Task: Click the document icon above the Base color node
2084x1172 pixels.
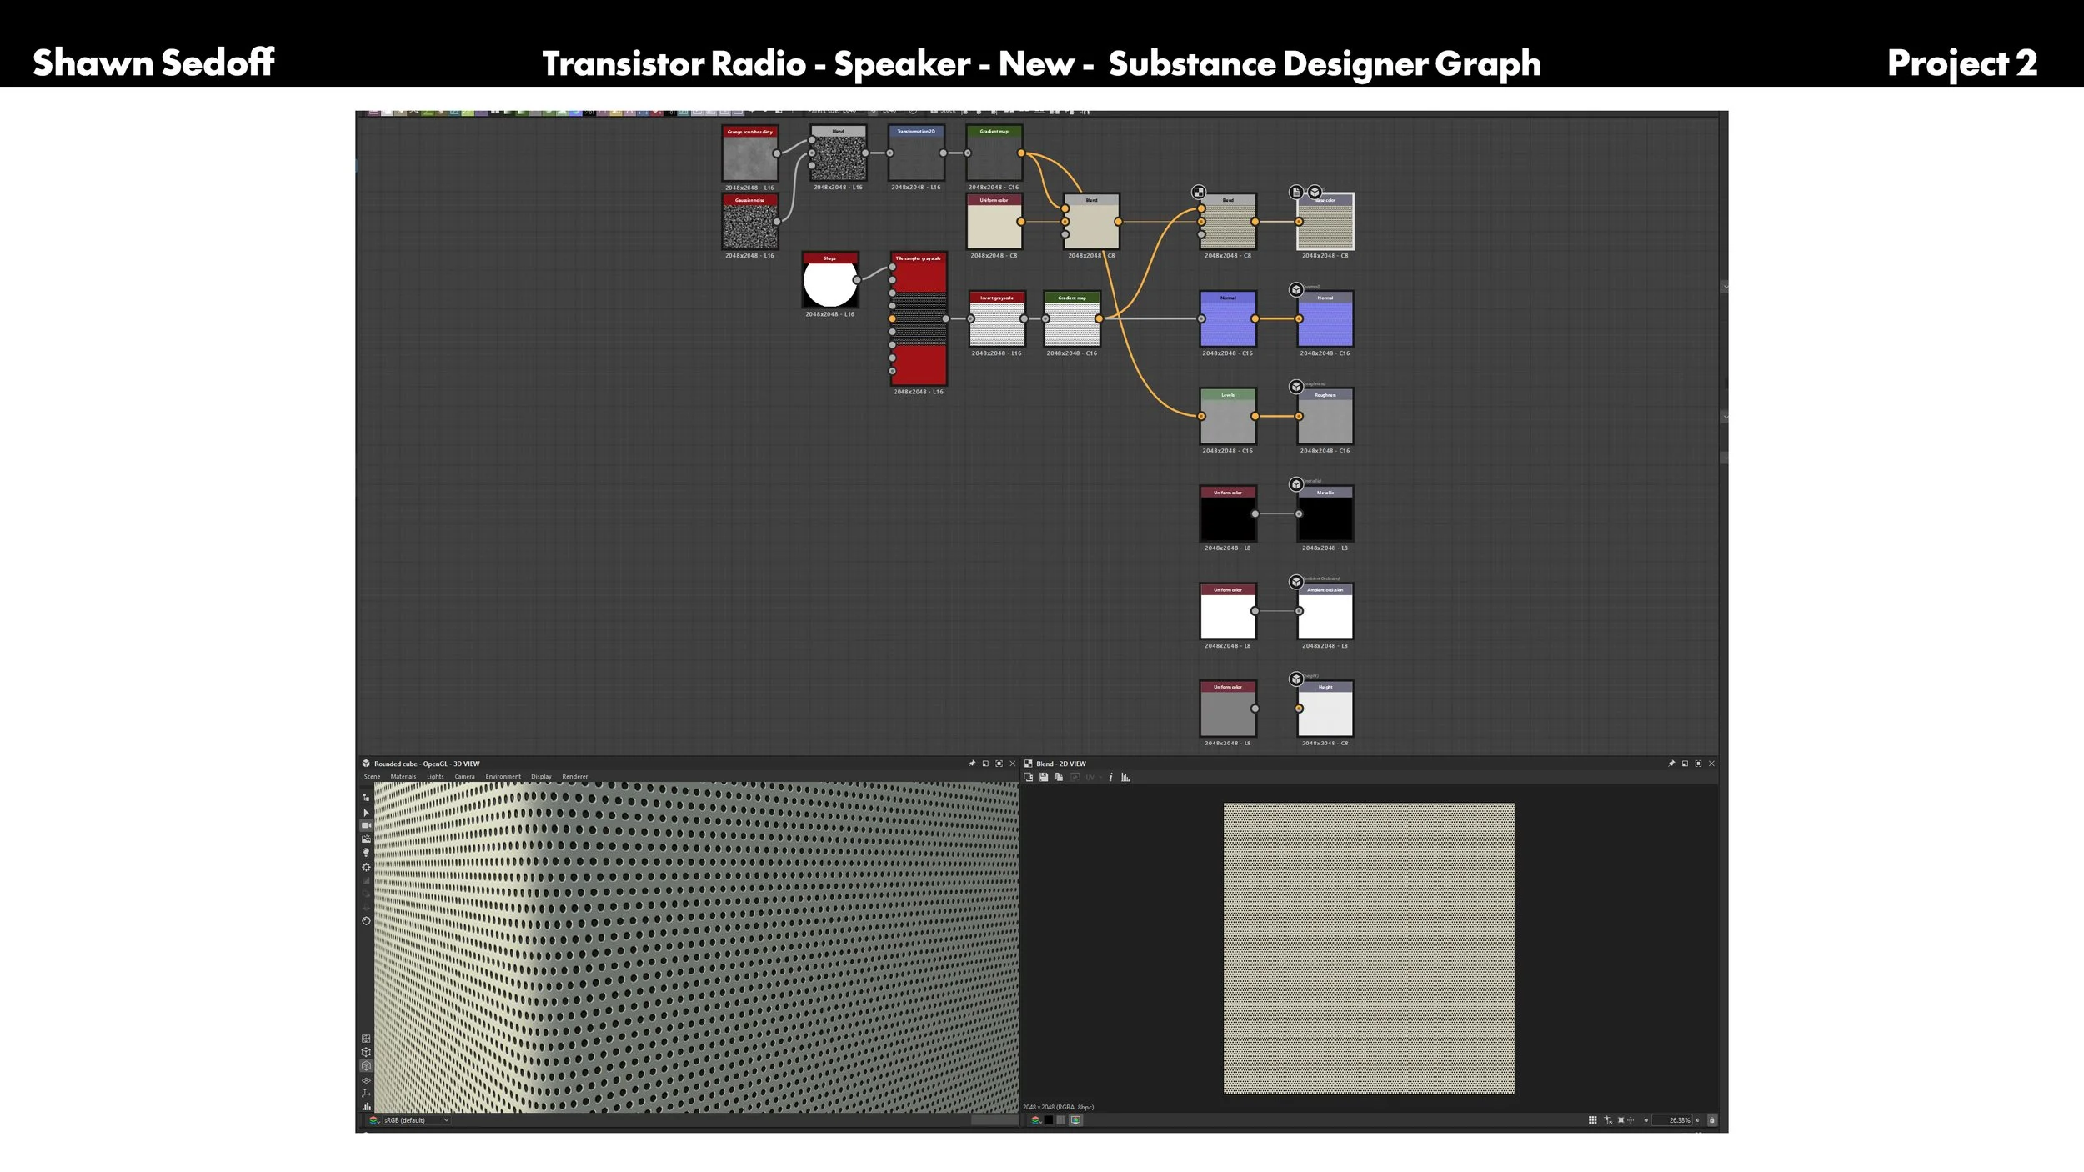Action: tap(1296, 193)
